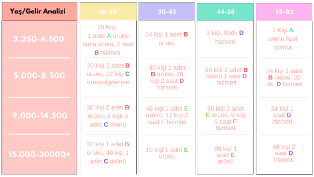Click cell '10 Kişi, 1 adet A ürünü'
Viewport: 314px width, 177px height.
pos(108,40)
